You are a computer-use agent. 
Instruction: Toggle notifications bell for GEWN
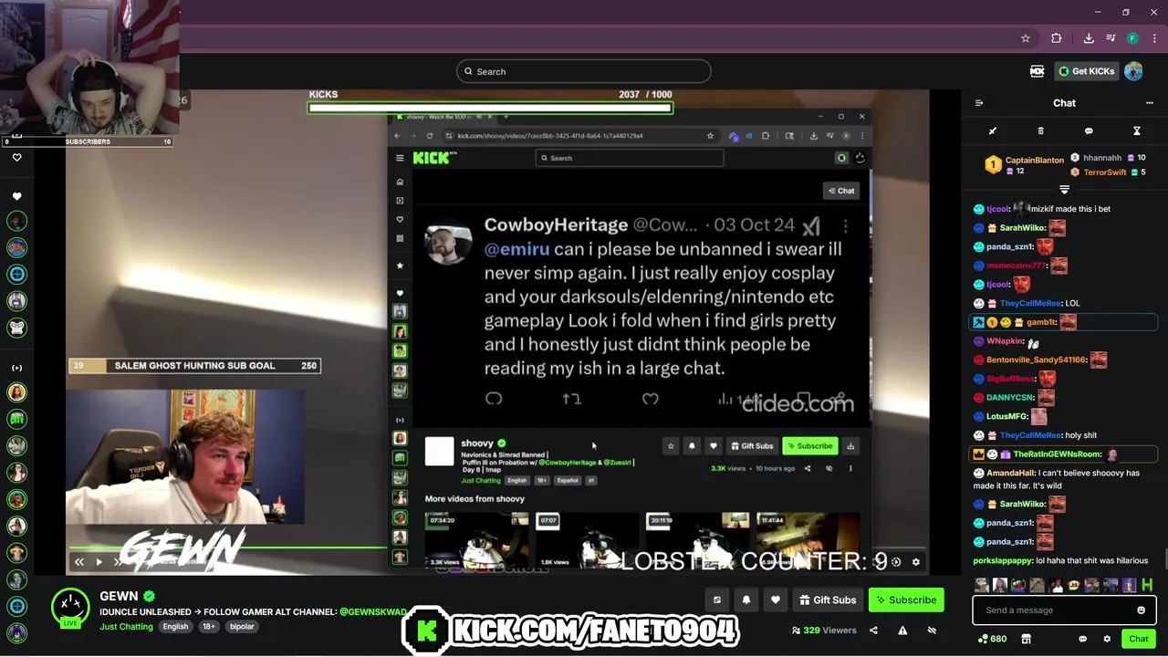click(x=746, y=600)
